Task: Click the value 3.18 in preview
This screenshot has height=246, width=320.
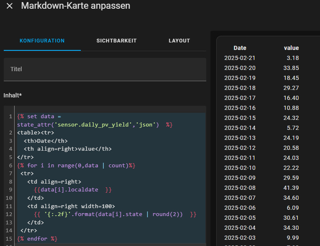Action: click(293, 58)
